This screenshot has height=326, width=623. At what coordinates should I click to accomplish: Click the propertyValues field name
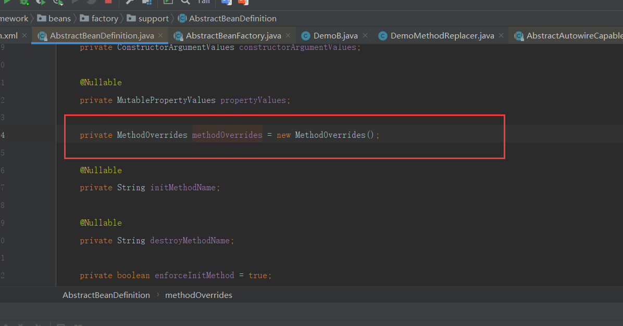pyautogui.click(x=253, y=100)
